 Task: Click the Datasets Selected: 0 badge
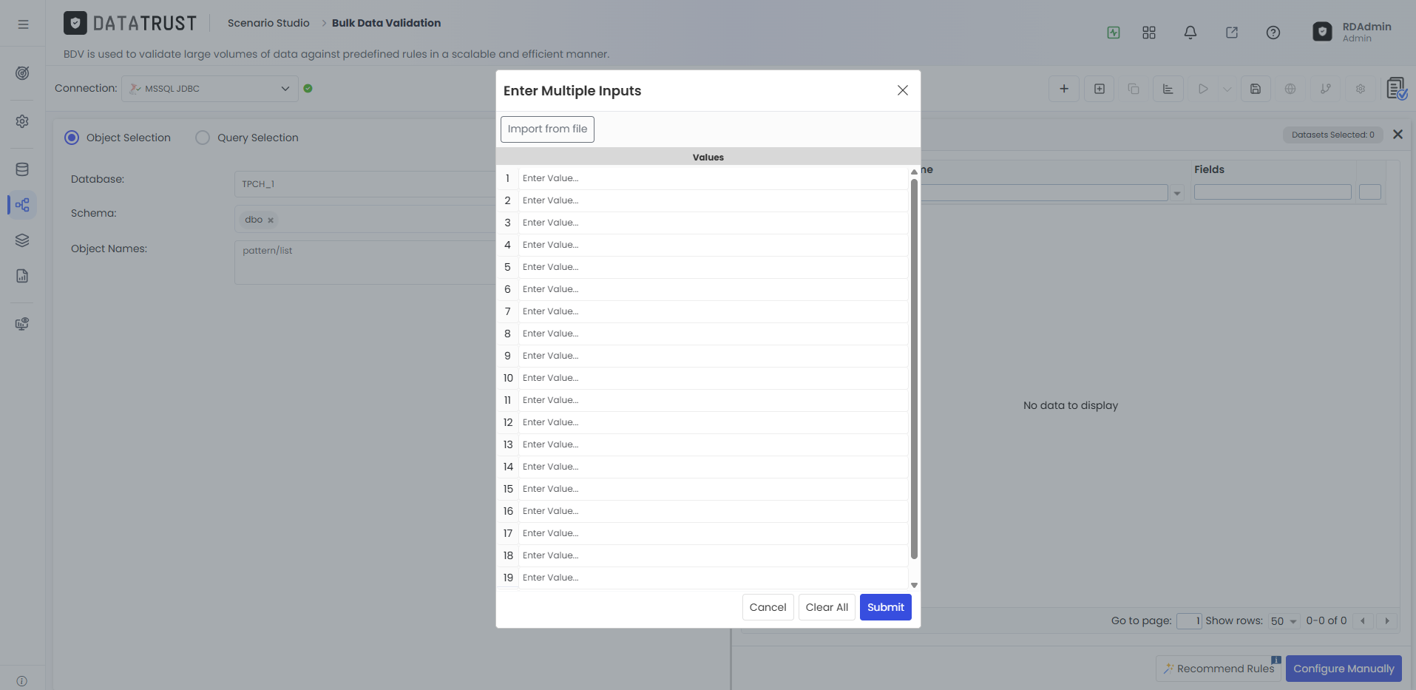(1333, 135)
